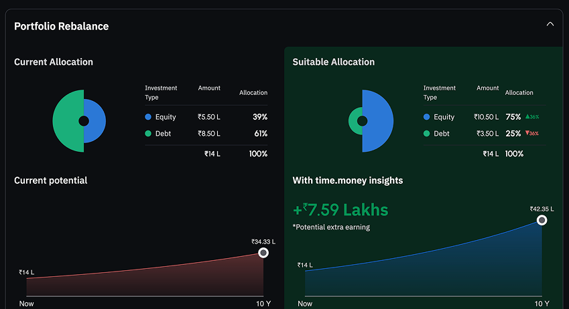The height and width of the screenshot is (309, 569).
Task: Click ₹10.50 L suitable Equity amount
Action: [x=487, y=117]
